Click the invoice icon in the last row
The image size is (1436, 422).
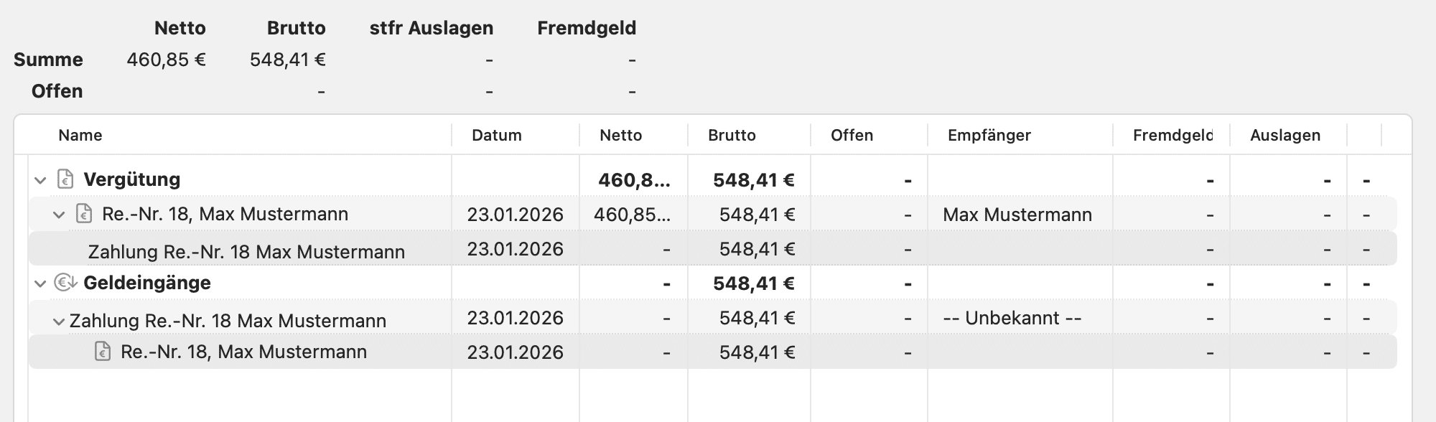(103, 352)
